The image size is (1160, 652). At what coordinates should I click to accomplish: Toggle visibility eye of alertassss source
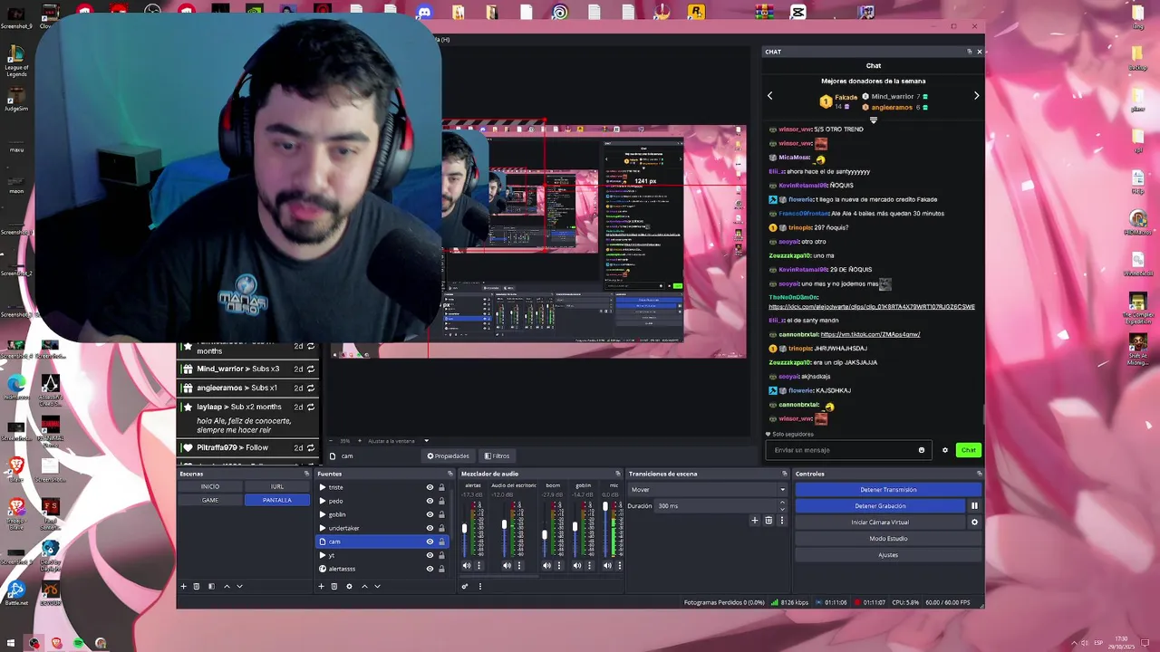pos(430,569)
